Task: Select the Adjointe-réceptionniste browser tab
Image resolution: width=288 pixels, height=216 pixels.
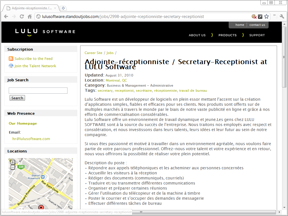Action: [31, 8]
